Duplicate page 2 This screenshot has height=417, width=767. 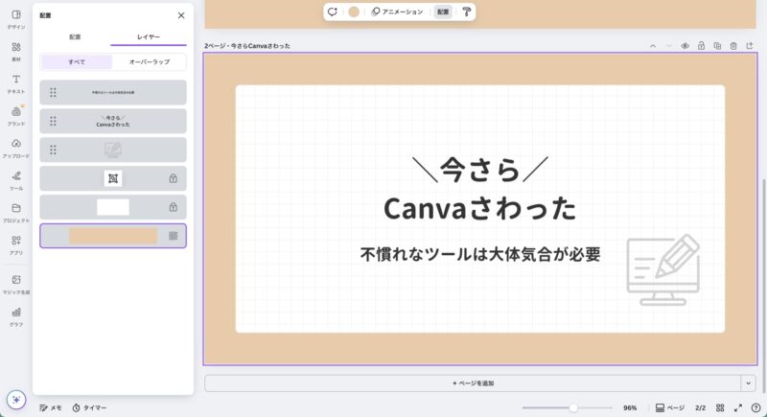pos(717,46)
